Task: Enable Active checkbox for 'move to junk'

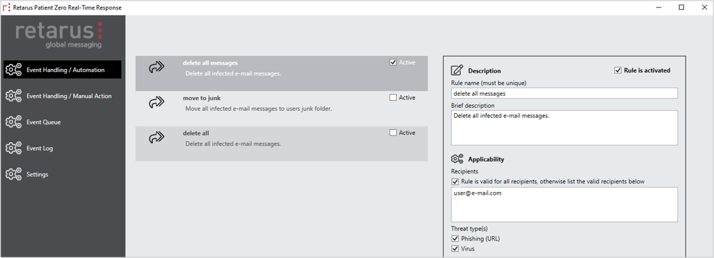Action: pos(393,97)
